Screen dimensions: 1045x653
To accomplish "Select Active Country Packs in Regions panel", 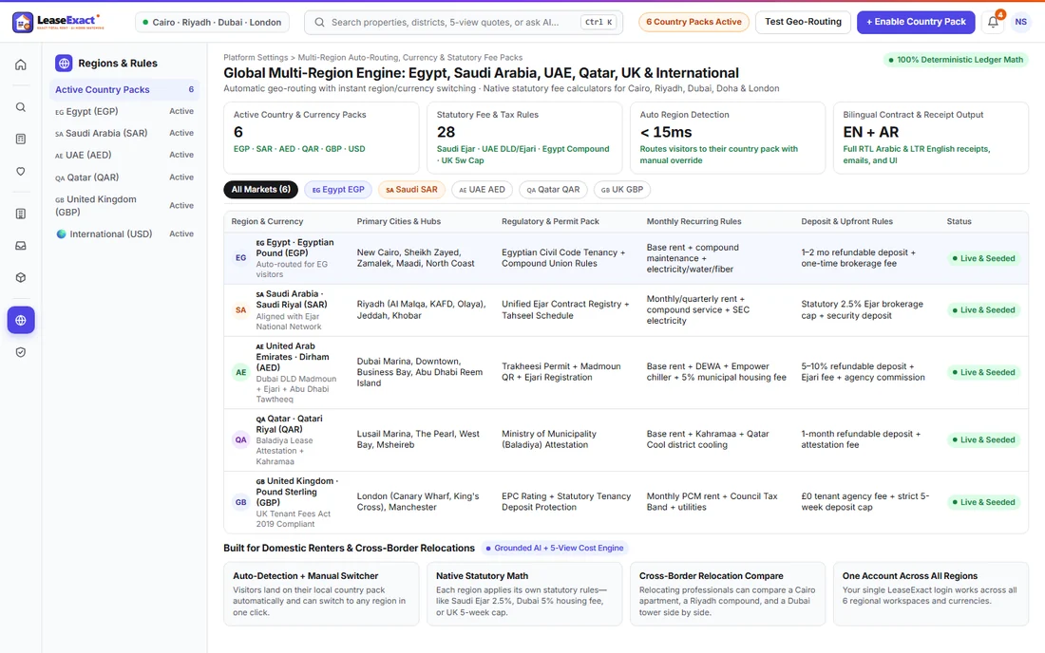I will coord(124,90).
